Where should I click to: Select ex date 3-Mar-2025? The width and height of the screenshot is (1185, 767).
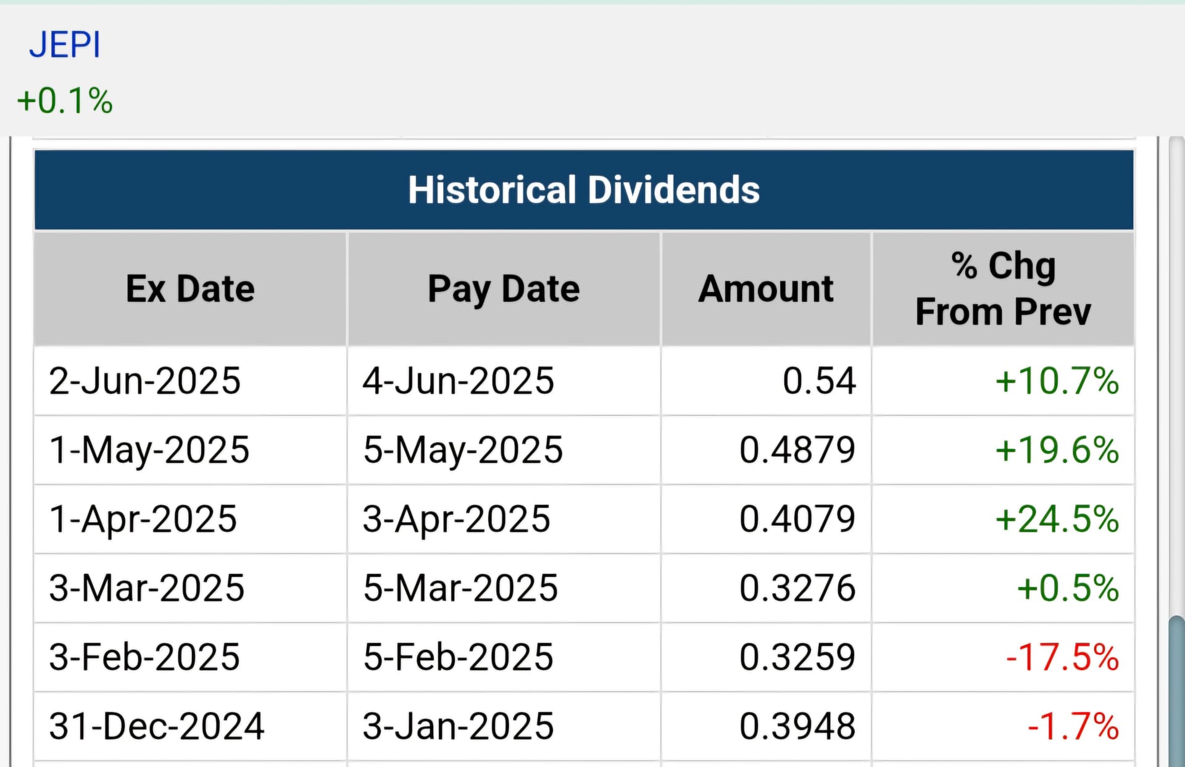point(147,588)
